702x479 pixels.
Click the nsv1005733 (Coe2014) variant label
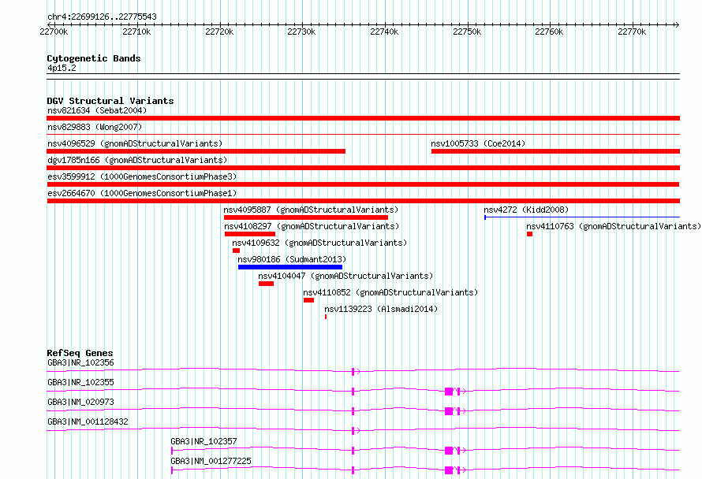click(478, 143)
